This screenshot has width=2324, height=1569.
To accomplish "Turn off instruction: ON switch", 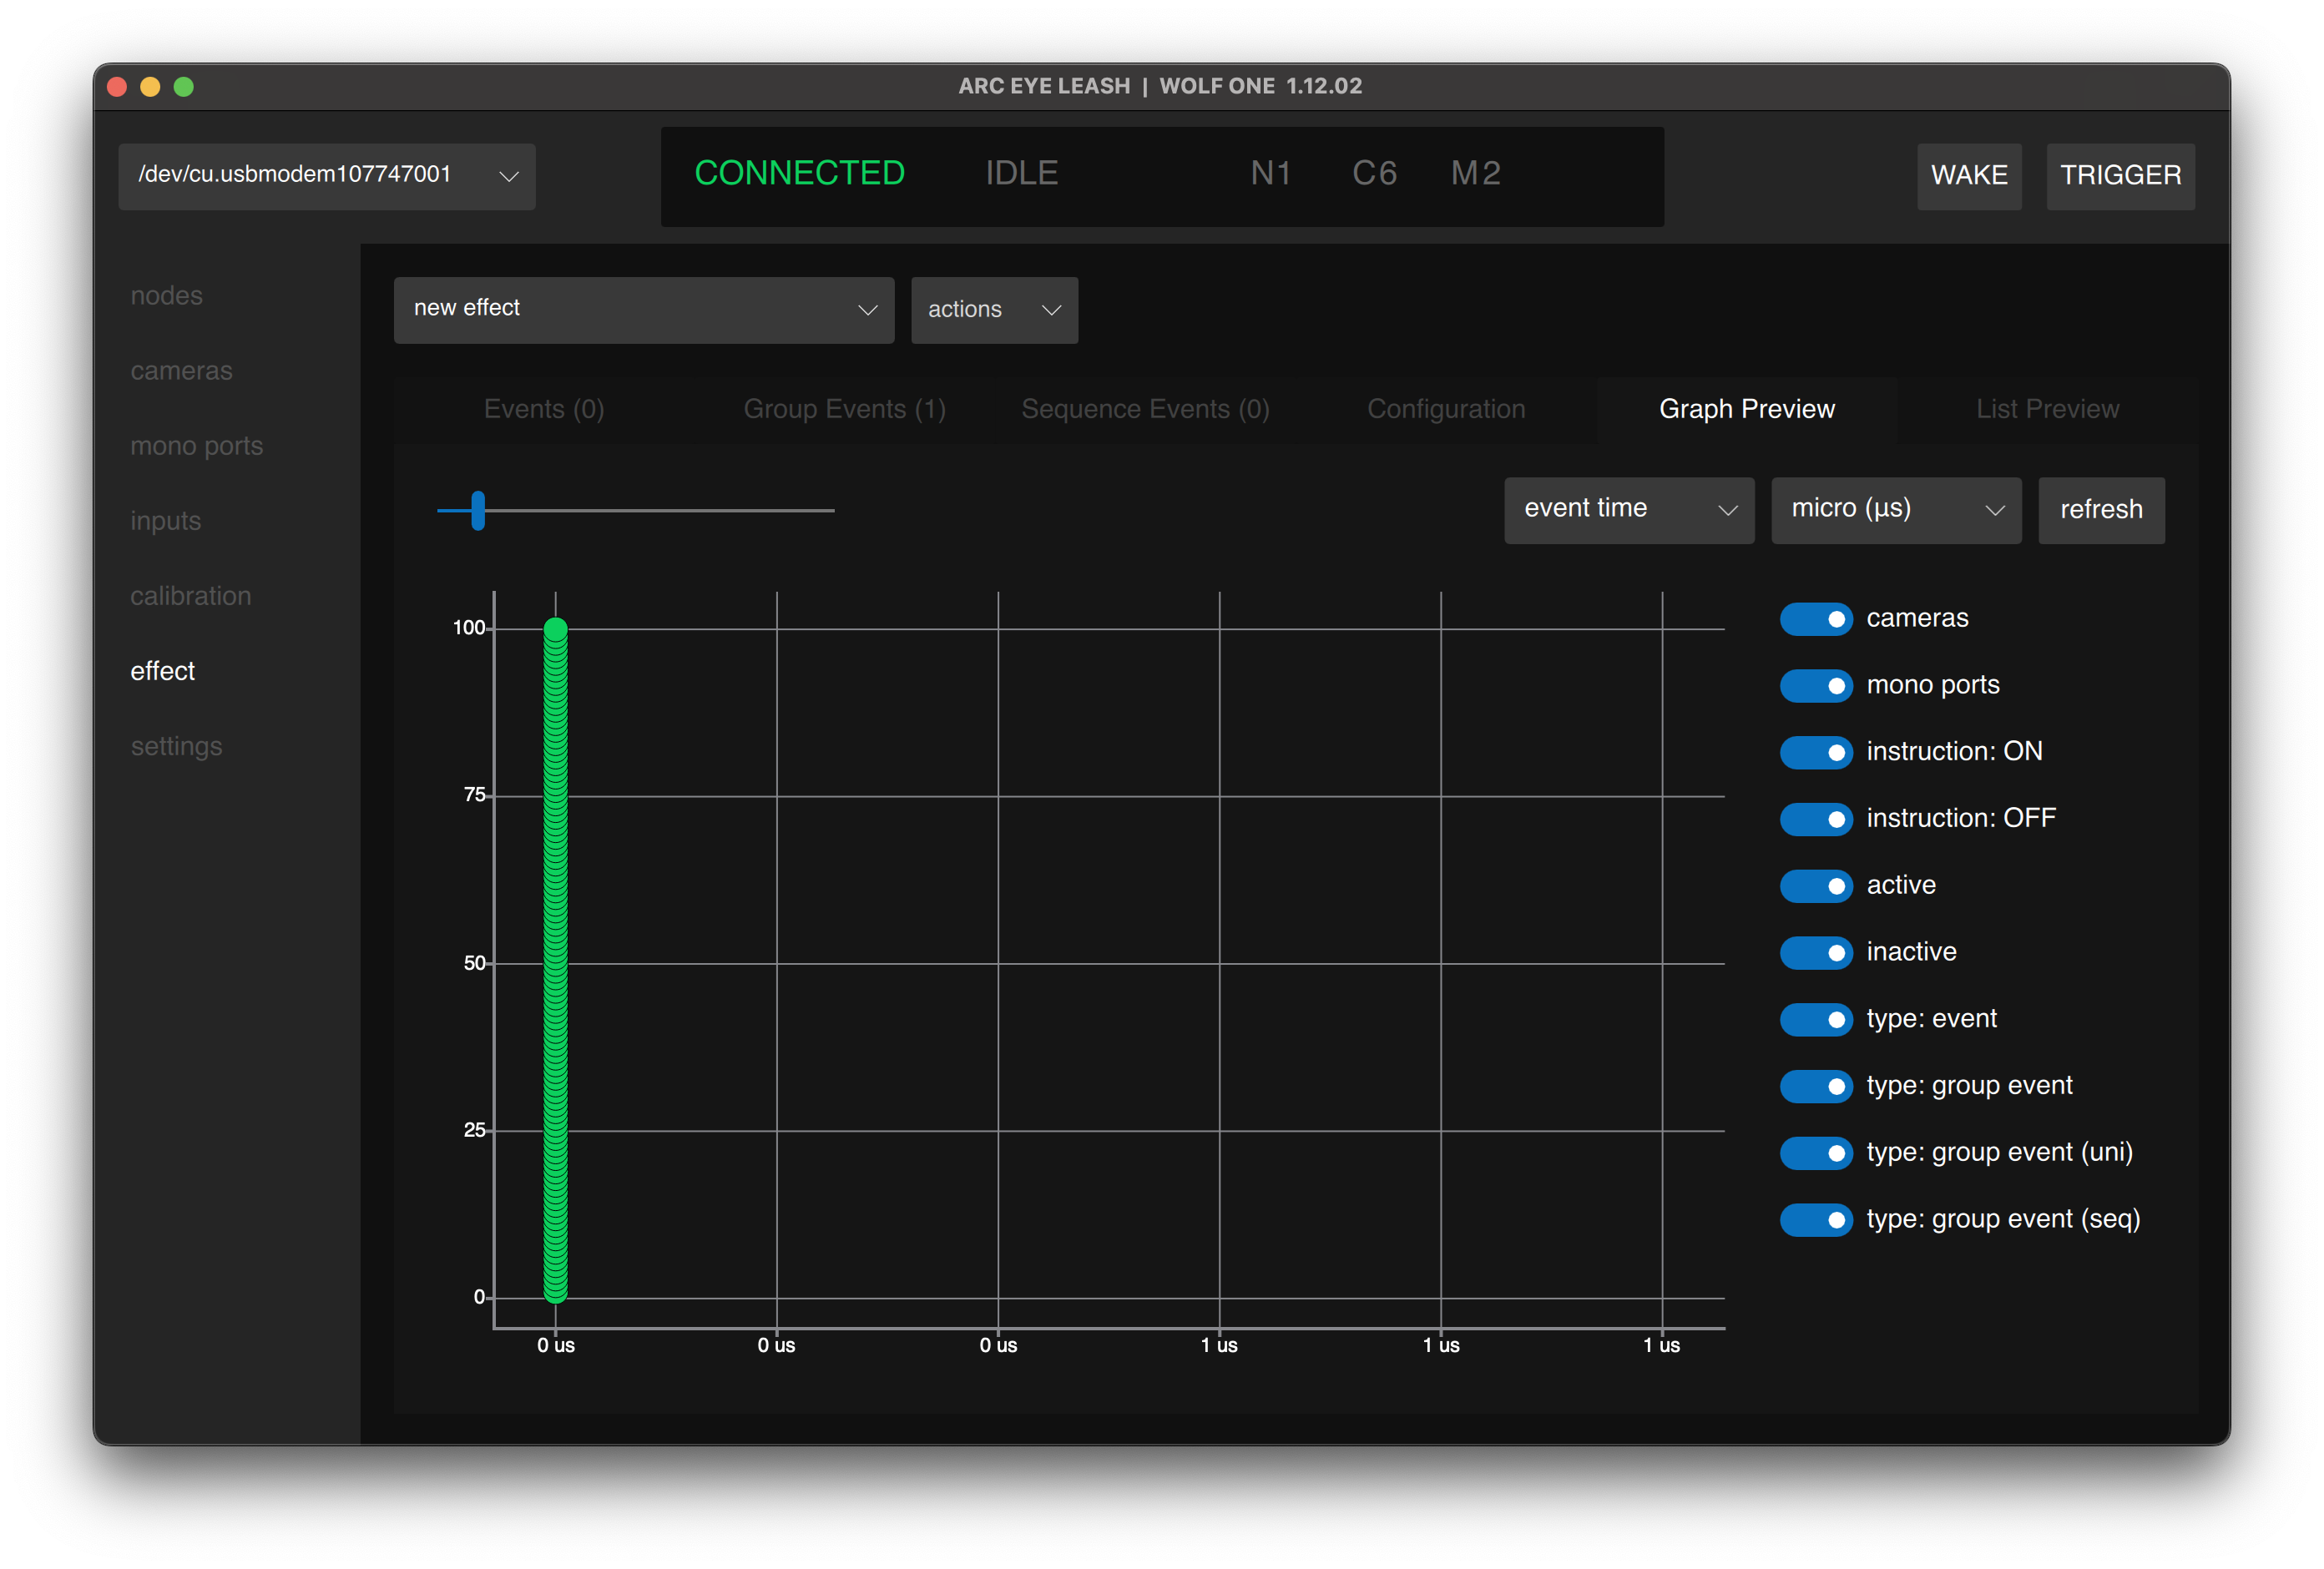I will point(1815,752).
